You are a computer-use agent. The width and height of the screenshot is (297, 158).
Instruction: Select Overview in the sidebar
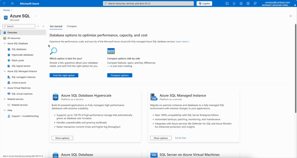coord(23,33)
